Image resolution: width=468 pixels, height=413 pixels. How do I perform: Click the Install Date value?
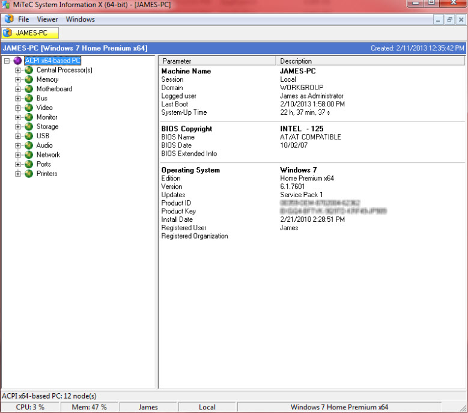pos(312,219)
